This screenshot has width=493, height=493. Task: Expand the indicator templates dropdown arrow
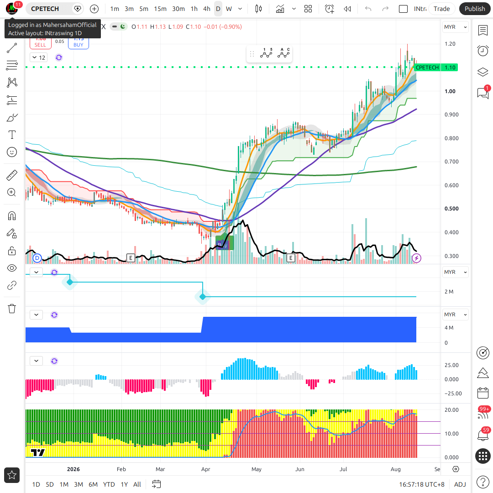coord(294,9)
